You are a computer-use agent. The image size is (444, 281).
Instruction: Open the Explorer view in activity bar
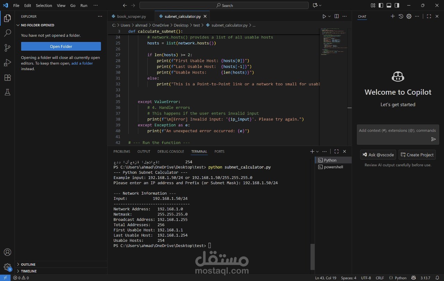7,18
